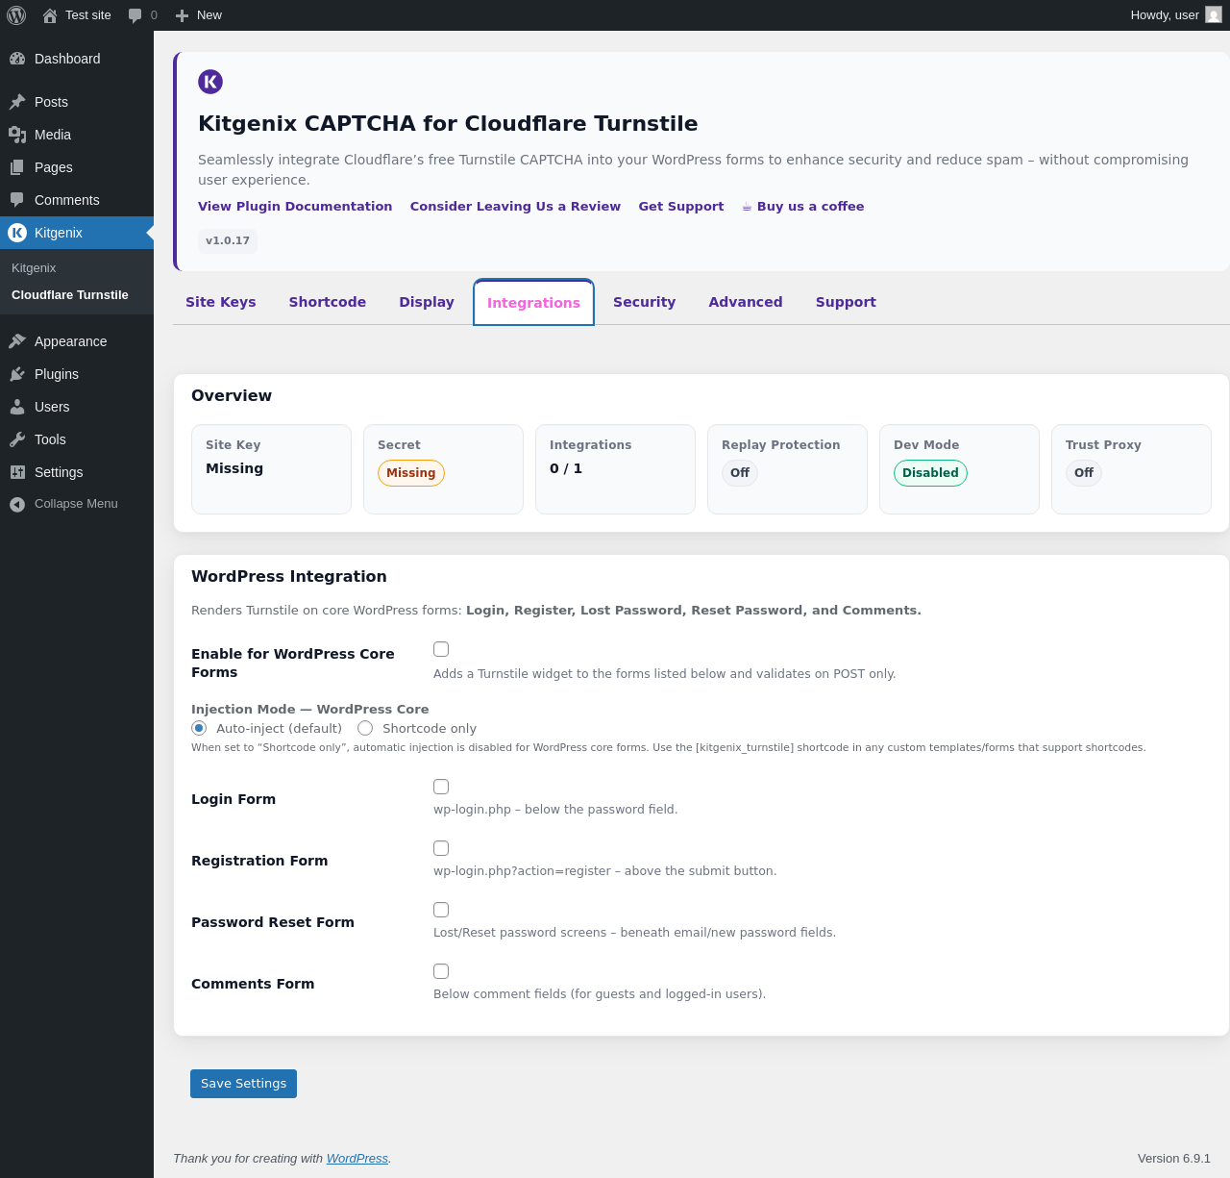Switch to the Site Keys tab
1230x1178 pixels.
point(220,302)
